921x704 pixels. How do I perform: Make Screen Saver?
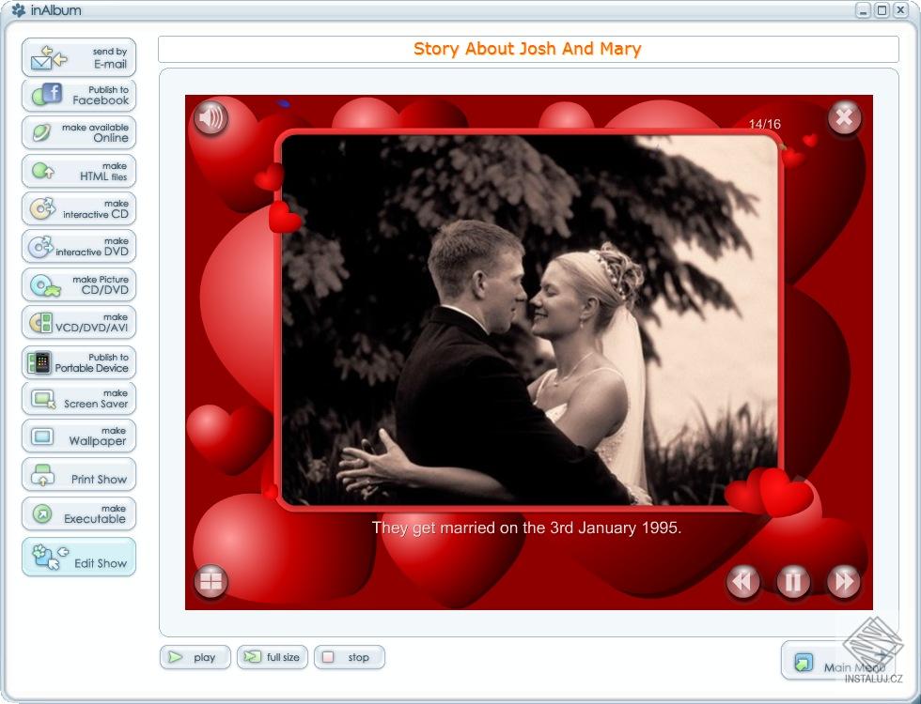click(x=79, y=398)
